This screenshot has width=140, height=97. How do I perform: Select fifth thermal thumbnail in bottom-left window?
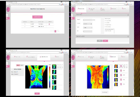coord(54,87)
